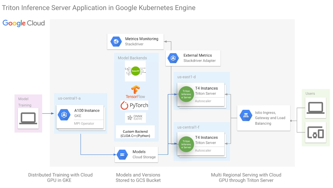Click Models and Versions Stored to GCS caption
333x188 pixels.
(138, 178)
